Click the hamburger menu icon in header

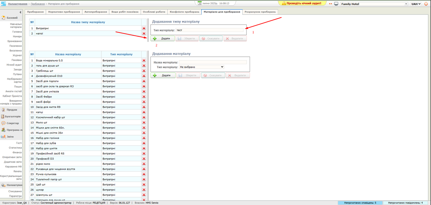pos(4,4)
